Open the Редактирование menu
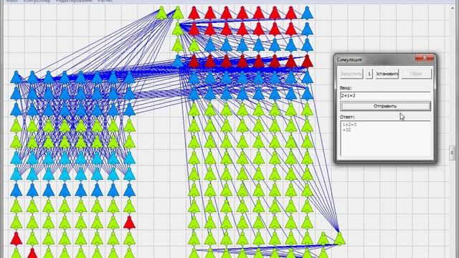 pos(74,1)
